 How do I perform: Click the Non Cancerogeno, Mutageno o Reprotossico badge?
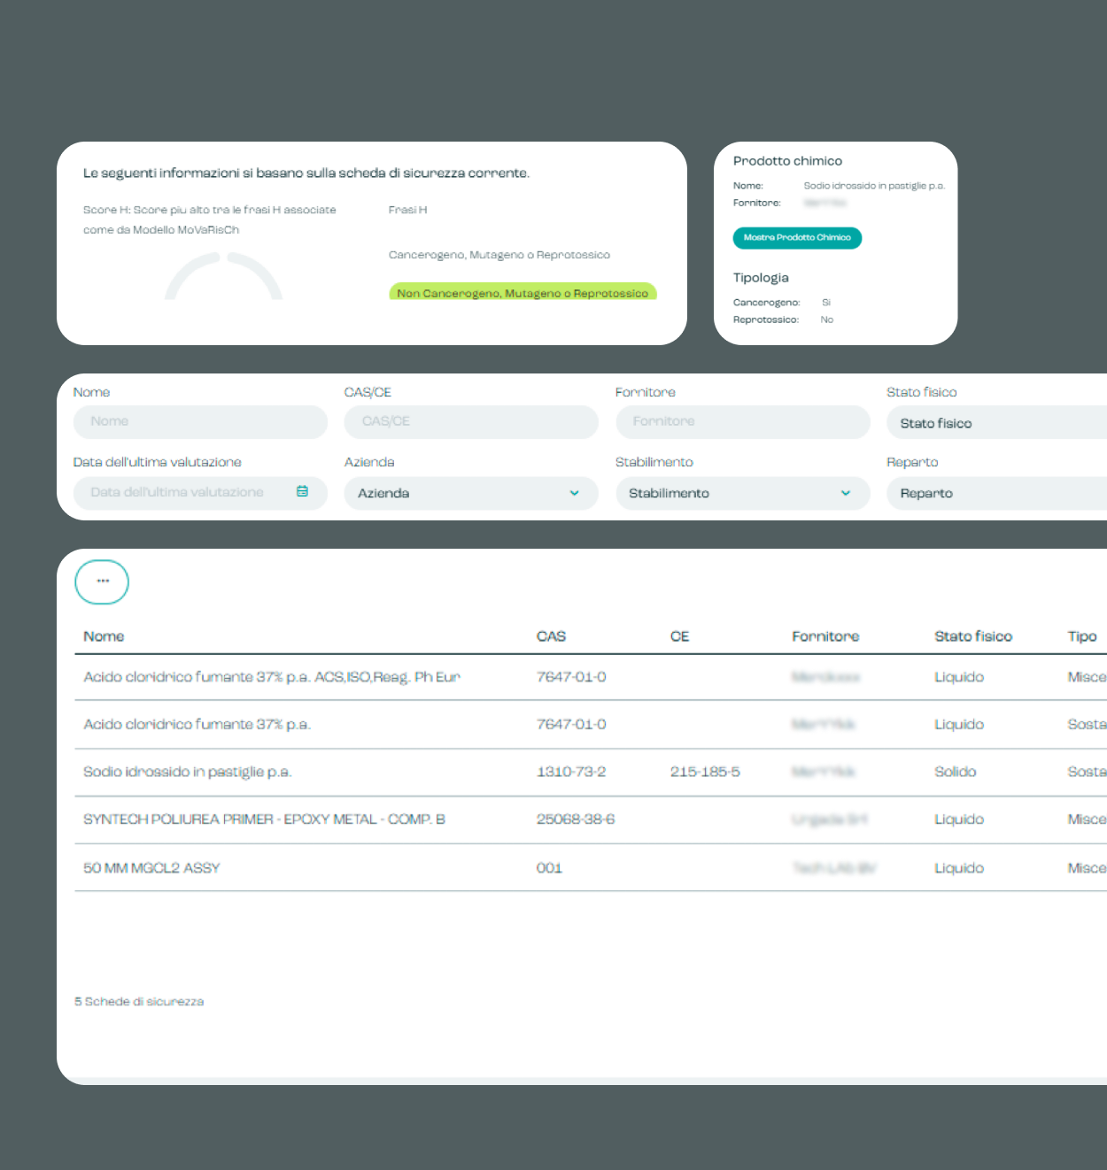click(x=523, y=292)
